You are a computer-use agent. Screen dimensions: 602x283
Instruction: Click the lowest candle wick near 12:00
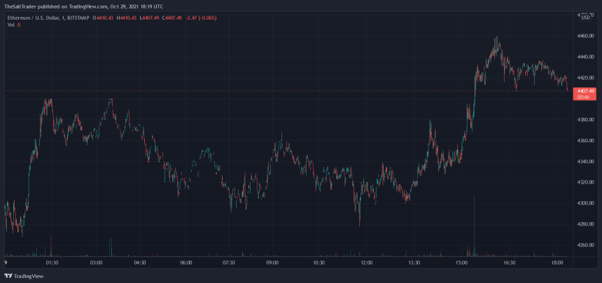(x=359, y=223)
